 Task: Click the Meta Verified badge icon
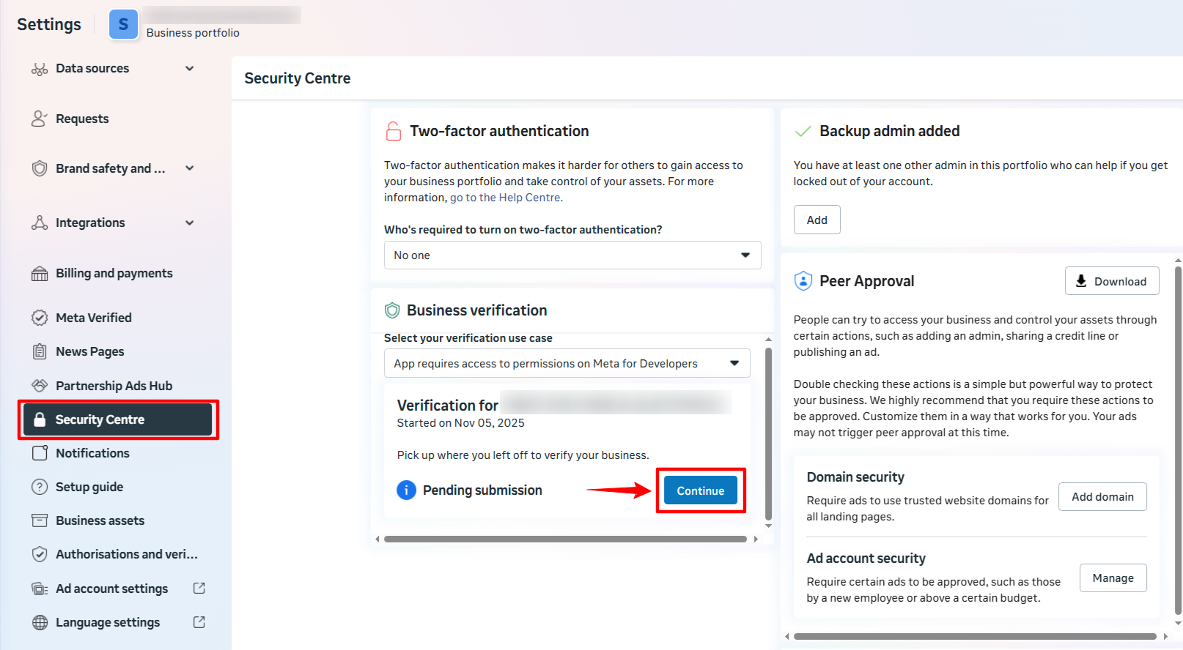tap(40, 318)
